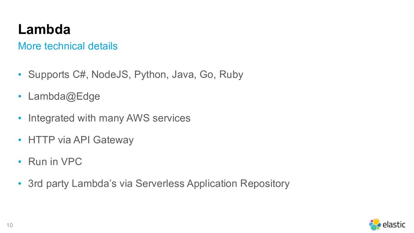Click the bullet dot before Supports

click(20, 74)
